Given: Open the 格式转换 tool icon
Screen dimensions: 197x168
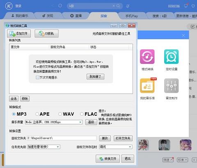Looking at the screenshot, I should [147, 56].
